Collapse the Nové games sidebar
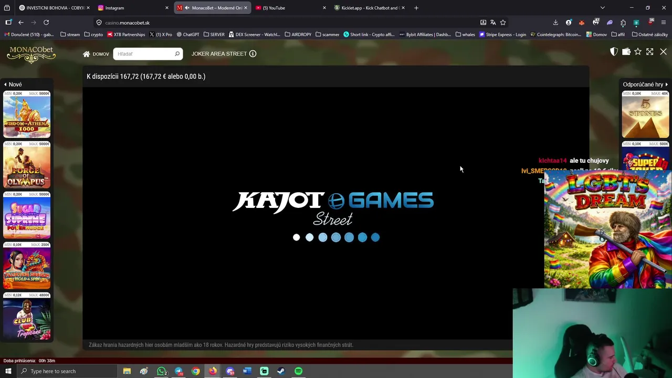The image size is (672, 378). pyautogui.click(x=13, y=84)
